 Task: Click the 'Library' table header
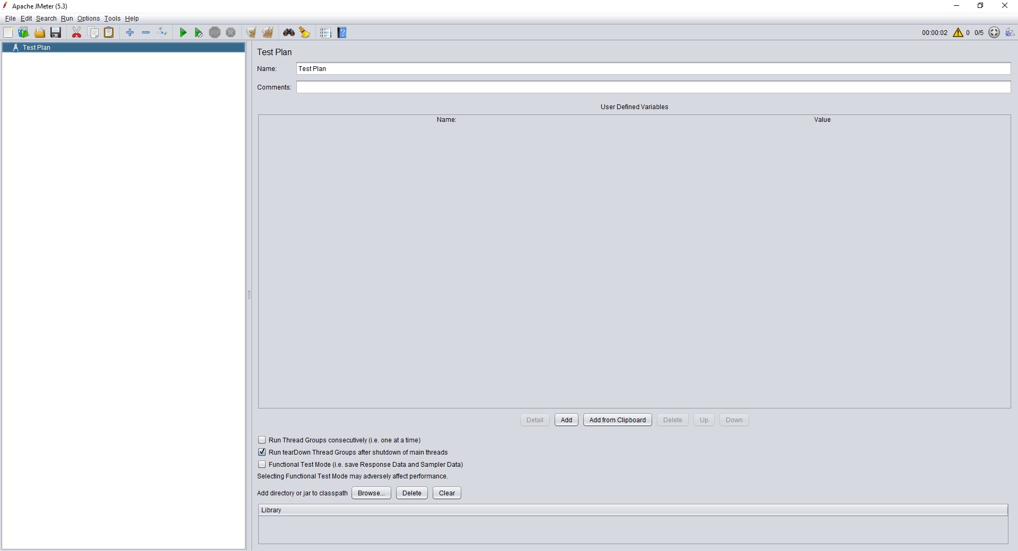[x=633, y=510]
